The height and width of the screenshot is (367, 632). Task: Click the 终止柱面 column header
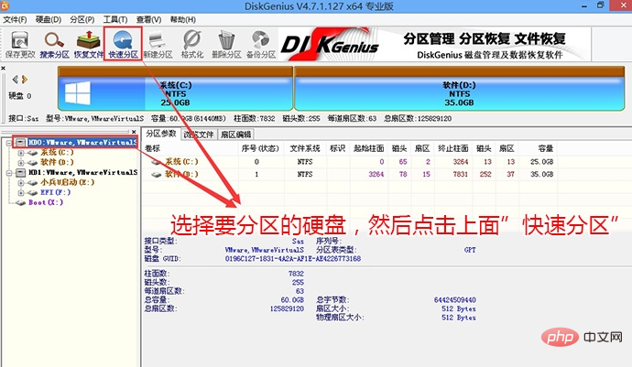tap(453, 148)
